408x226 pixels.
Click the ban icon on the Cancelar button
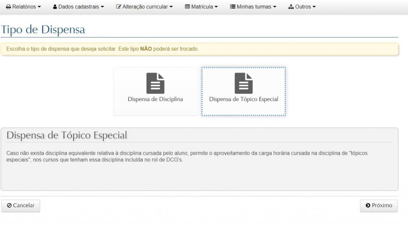pos(9,206)
